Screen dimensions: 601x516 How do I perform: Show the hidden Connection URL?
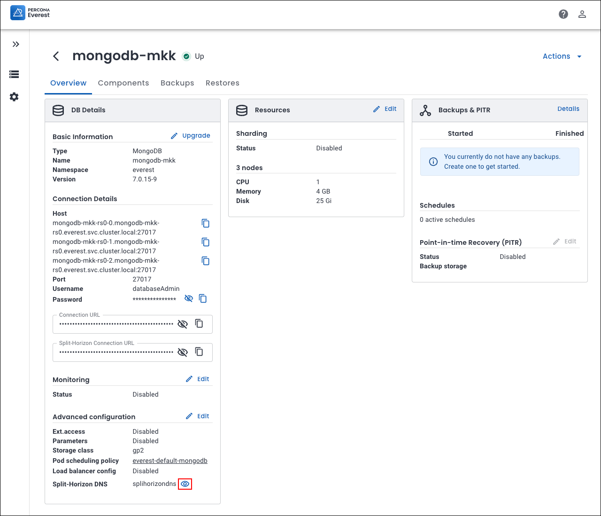point(183,324)
